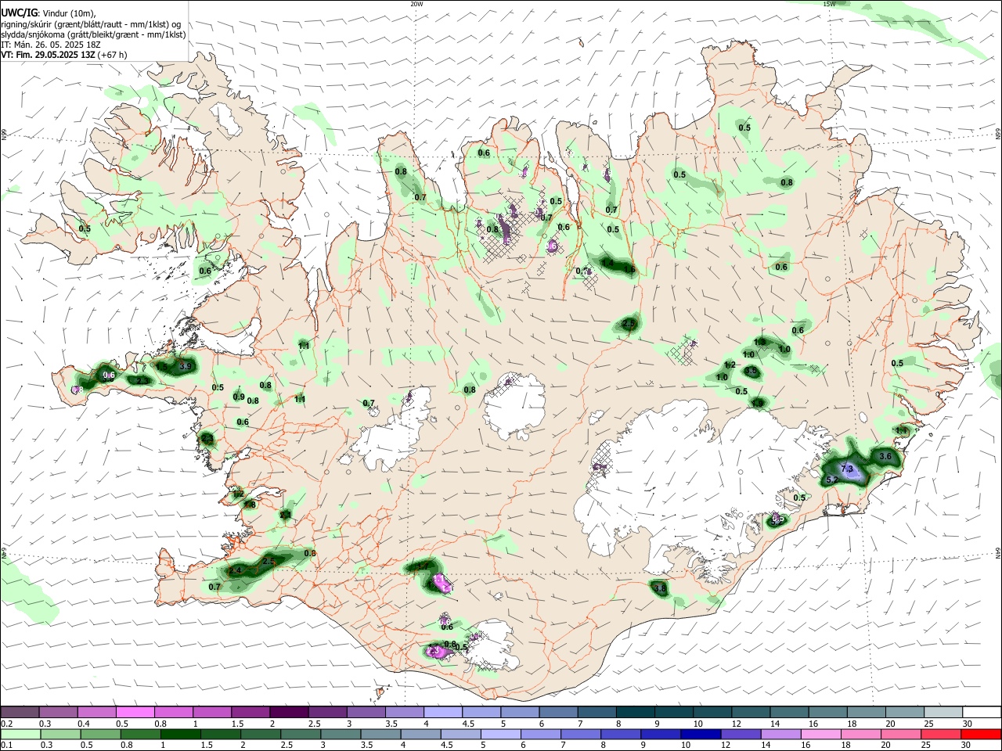This screenshot has width=1002, height=751.
Task: Click the '2.4' precipitation value on Reykjanes
Action: 235,571
